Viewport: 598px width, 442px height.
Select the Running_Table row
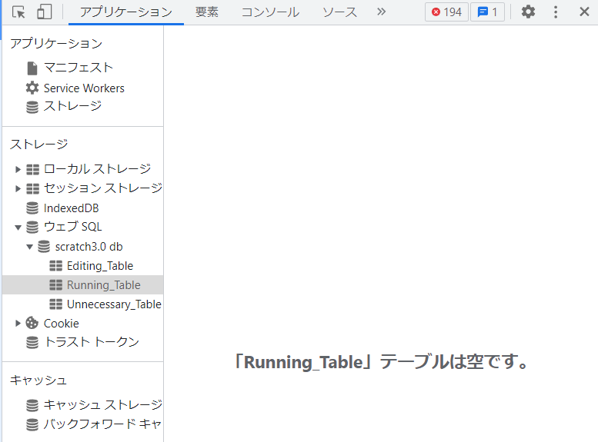[83, 285]
